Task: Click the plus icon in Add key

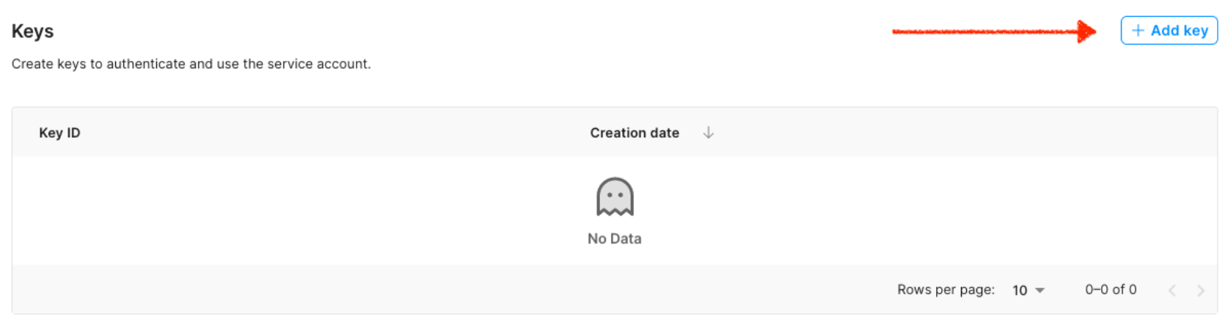Action: coord(1138,31)
